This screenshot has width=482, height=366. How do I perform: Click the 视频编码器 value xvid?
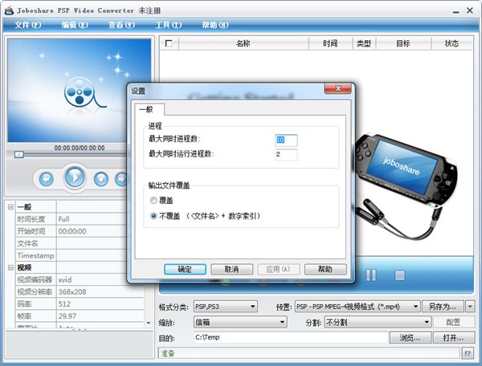(x=65, y=280)
